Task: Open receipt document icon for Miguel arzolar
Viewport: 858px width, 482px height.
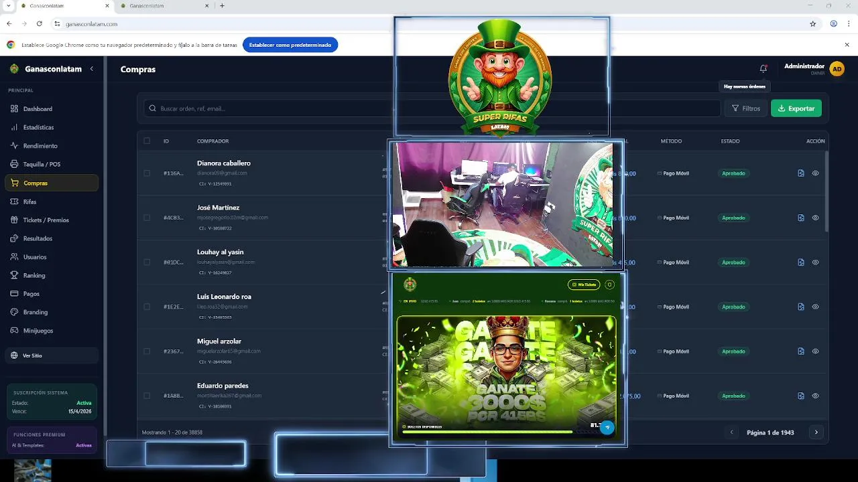Action: 801,351
